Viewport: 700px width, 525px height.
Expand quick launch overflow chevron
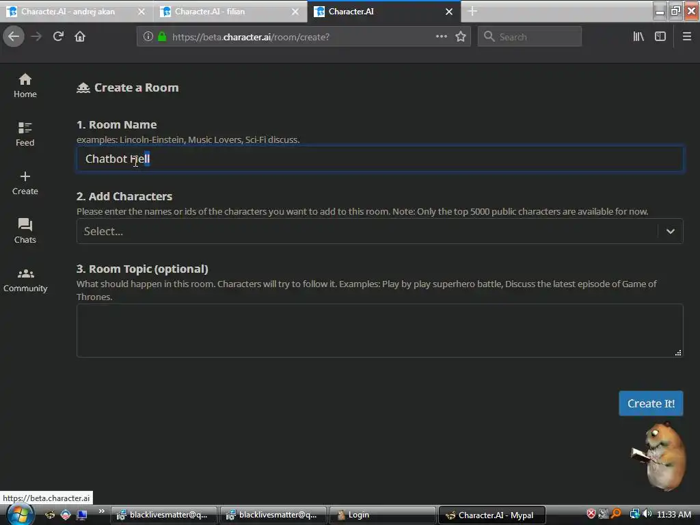click(102, 511)
